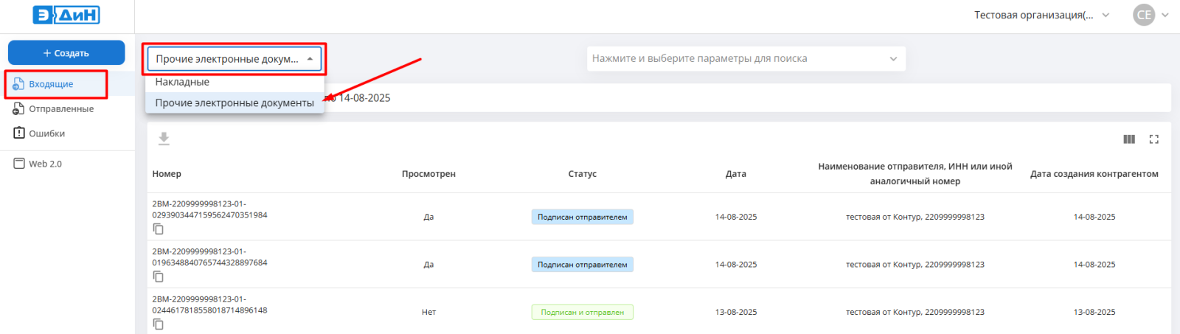Switch to Web 2.0
1180x334 pixels.
[x=45, y=164]
